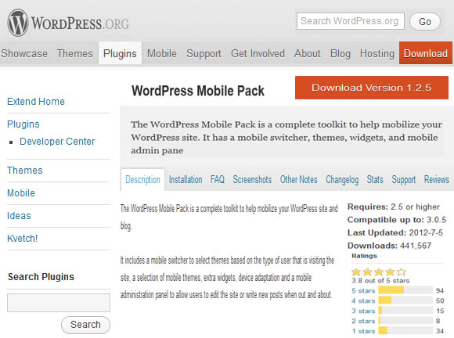Open Kvetch! sidebar link
The width and height of the screenshot is (454, 338).
pyautogui.click(x=22, y=239)
